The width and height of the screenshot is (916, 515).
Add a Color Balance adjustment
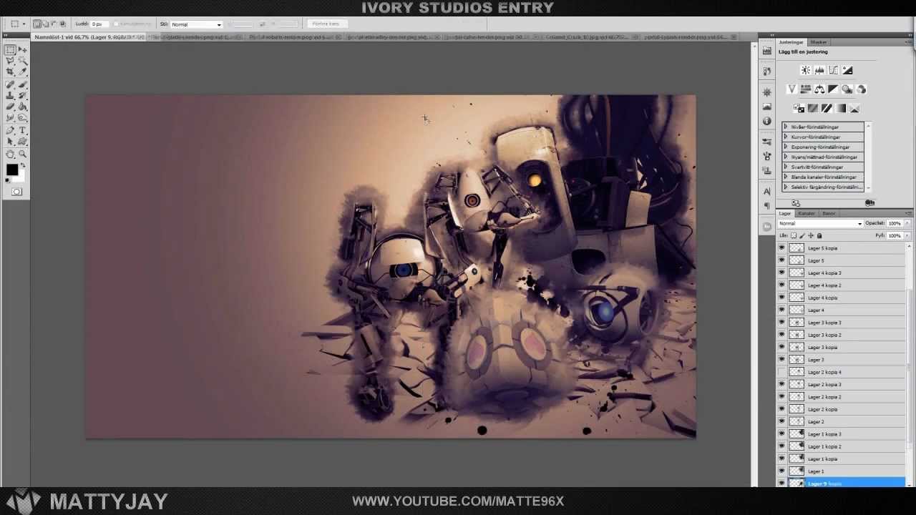pyautogui.click(x=819, y=89)
